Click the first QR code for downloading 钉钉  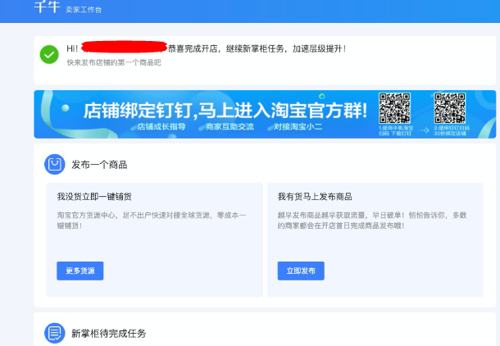pos(394,108)
